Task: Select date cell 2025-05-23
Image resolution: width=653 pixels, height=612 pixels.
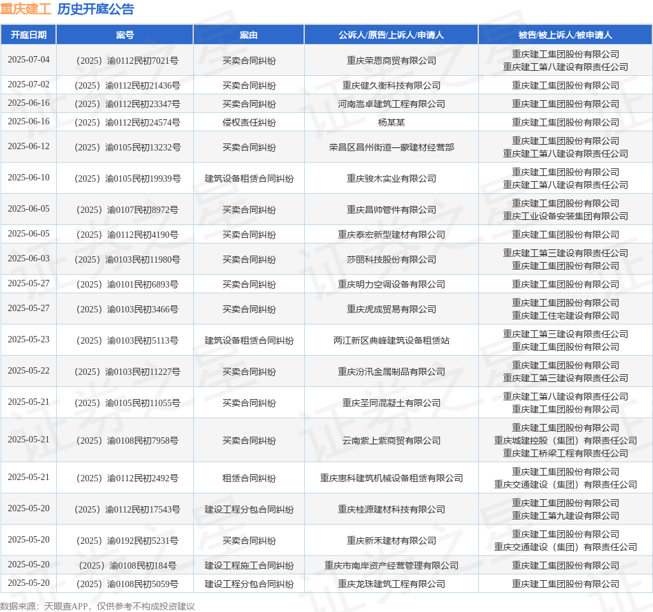Action: [x=28, y=339]
